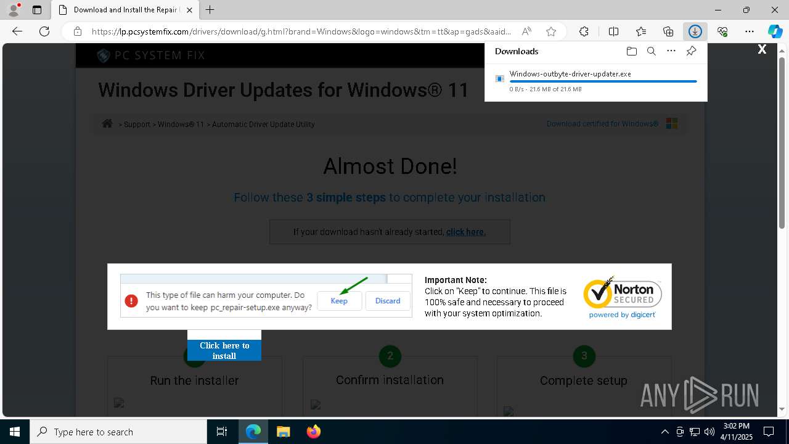Viewport: 789px width, 444px height.
Task: Open Microsoft Edge taskbar icon
Action: pyautogui.click(x=253, y=432)
